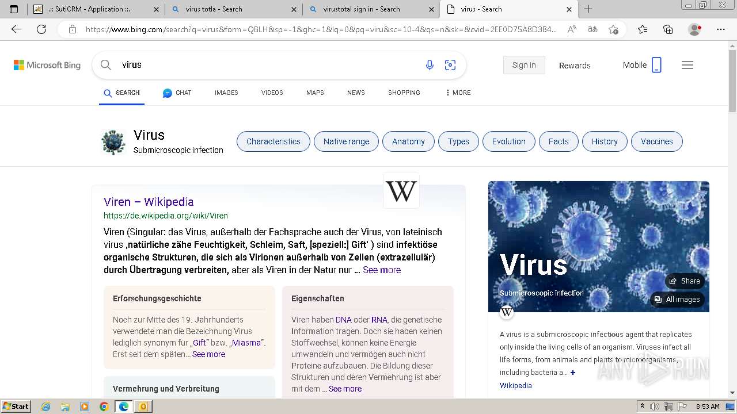The image size is (737, 414).
Task: Expand the virus description with plus icon
Action: point(572,373)
